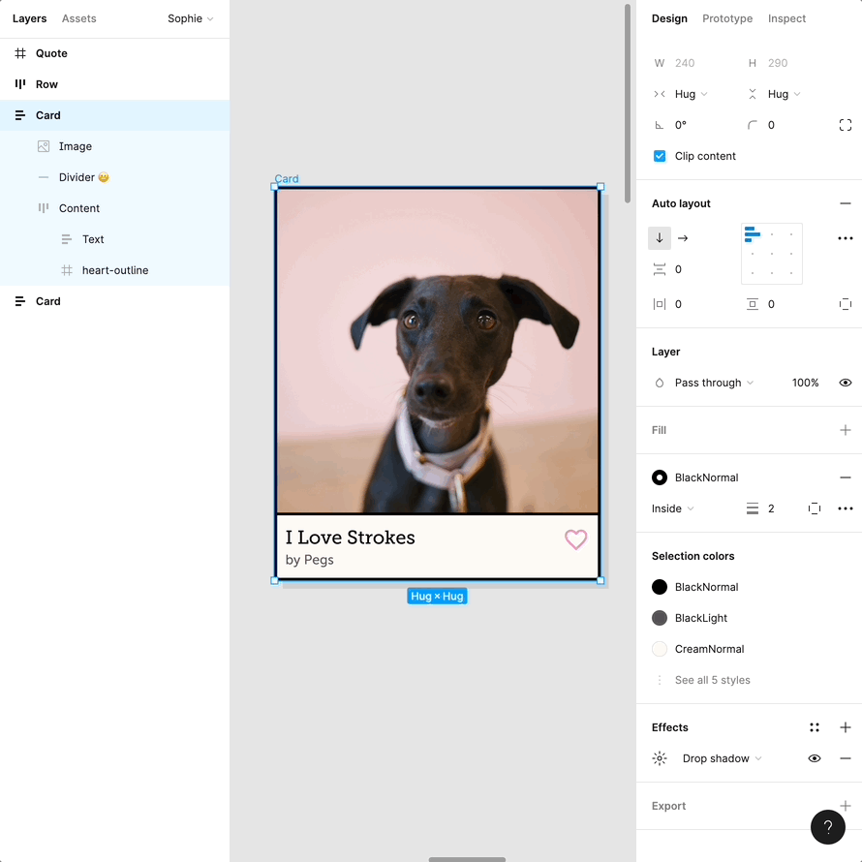
Task: Set auto layout direction to vertical
Action: pos(660,238)
